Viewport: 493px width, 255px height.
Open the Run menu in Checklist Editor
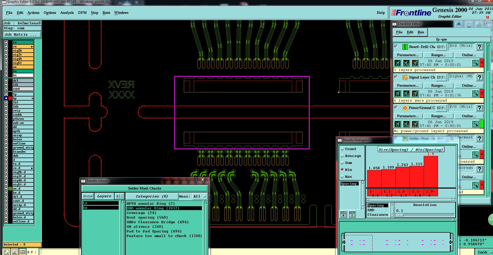[x=421, y=32]
